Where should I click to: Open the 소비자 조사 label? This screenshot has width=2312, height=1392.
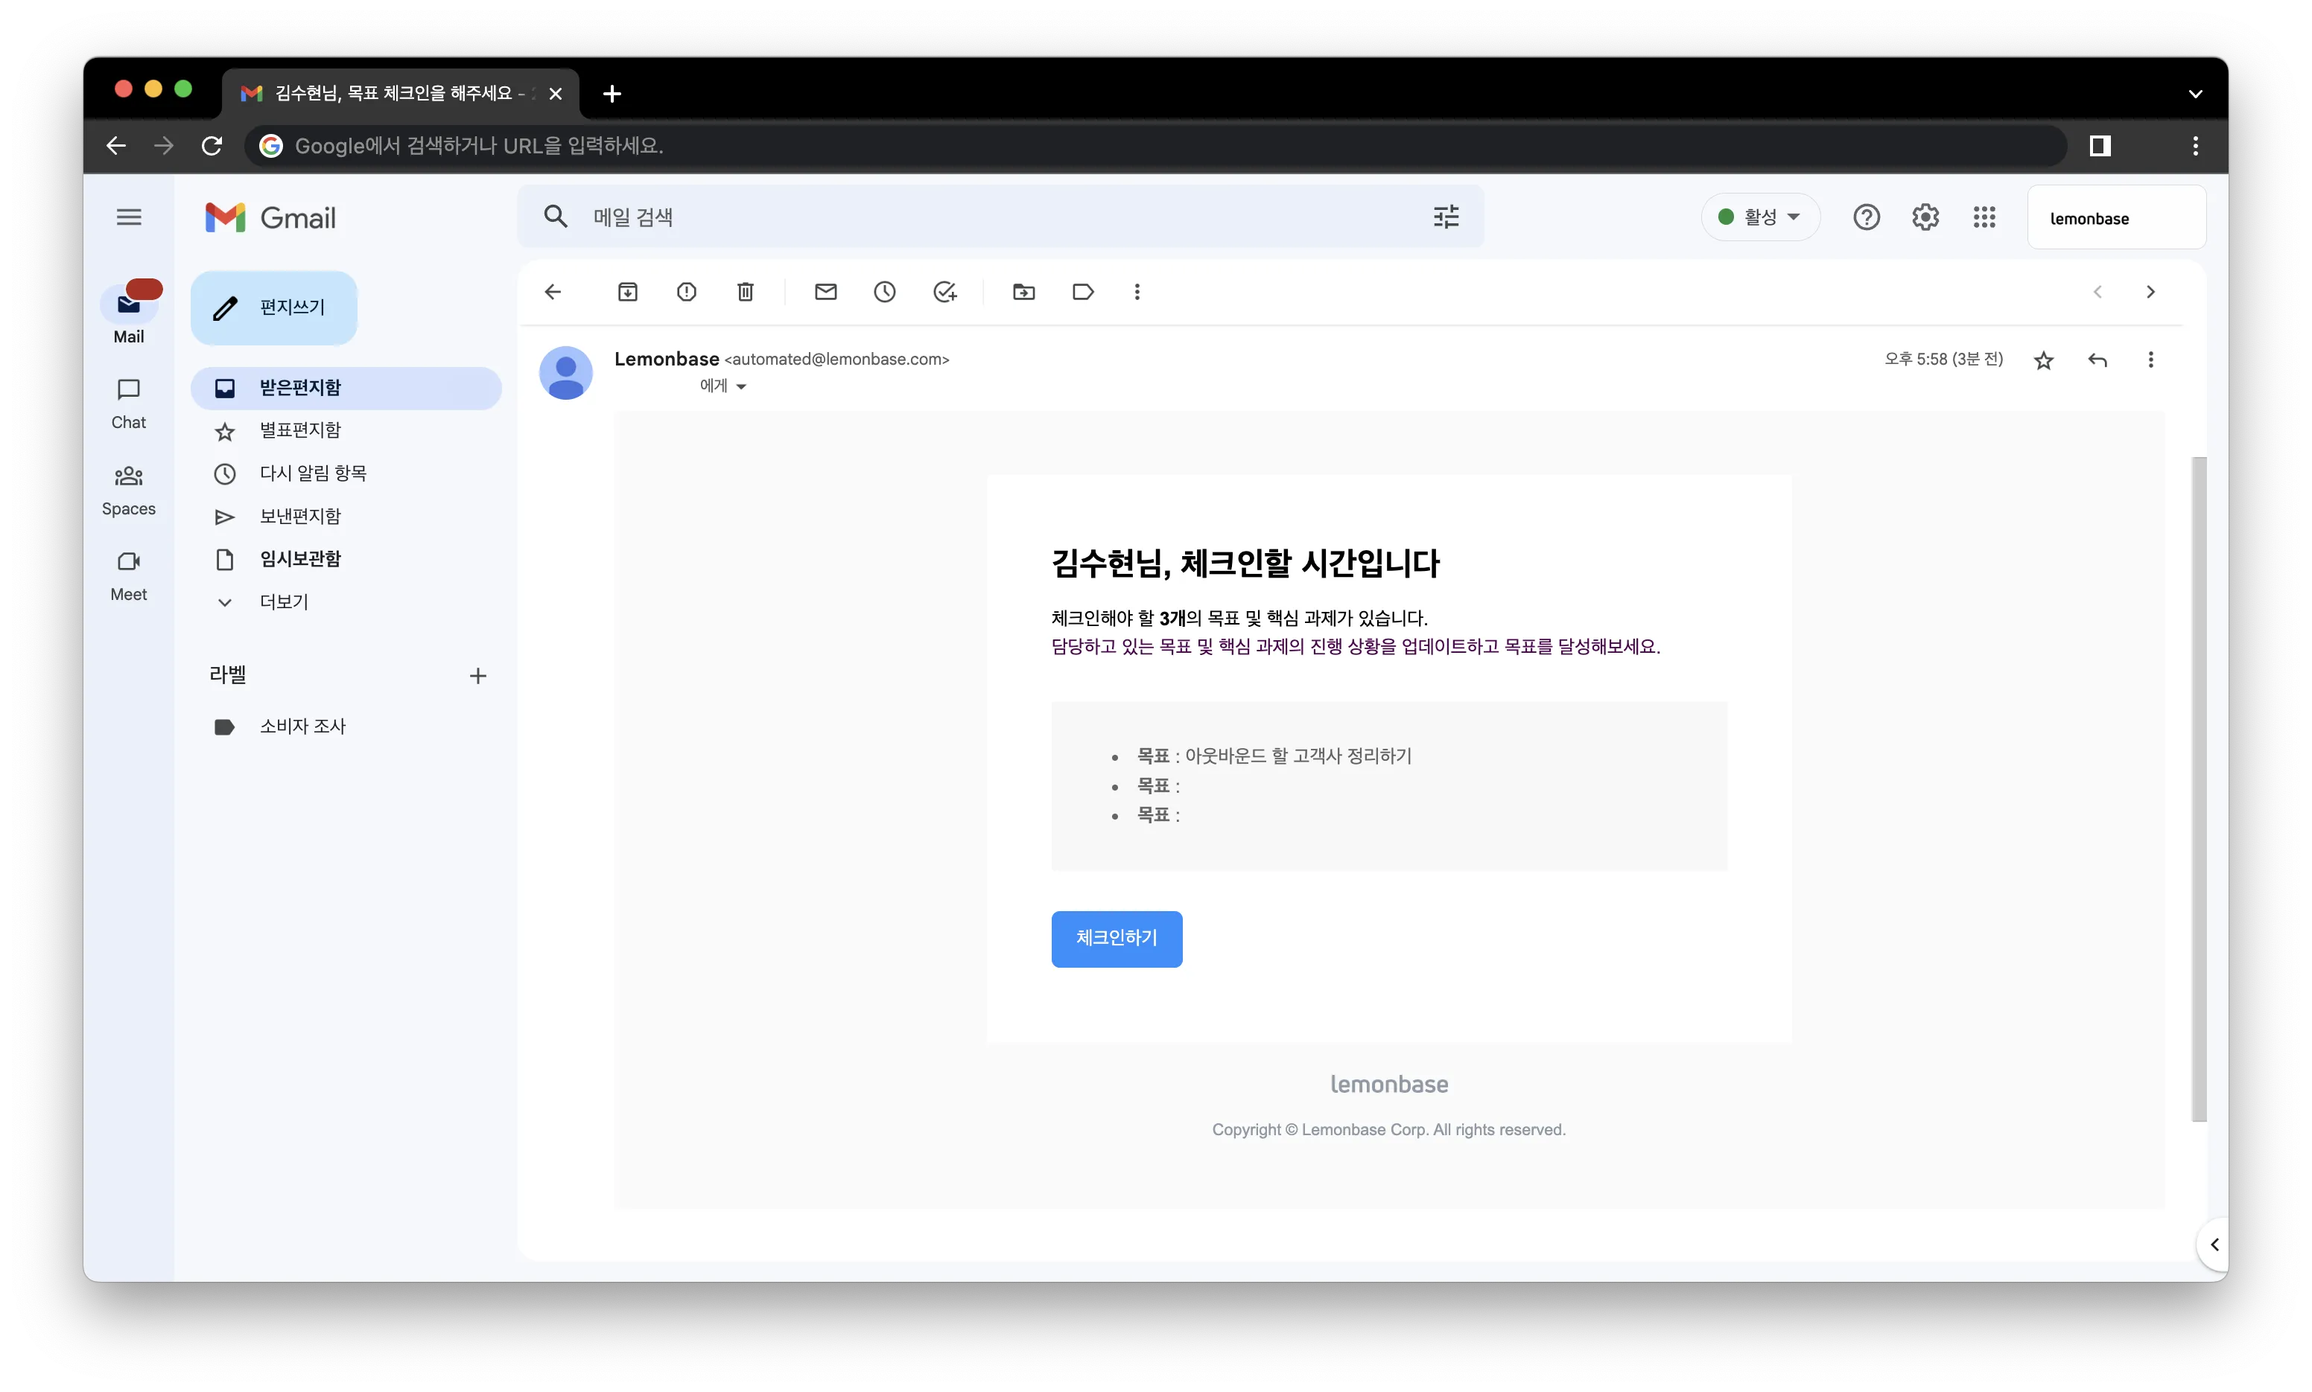click(346, 727)
